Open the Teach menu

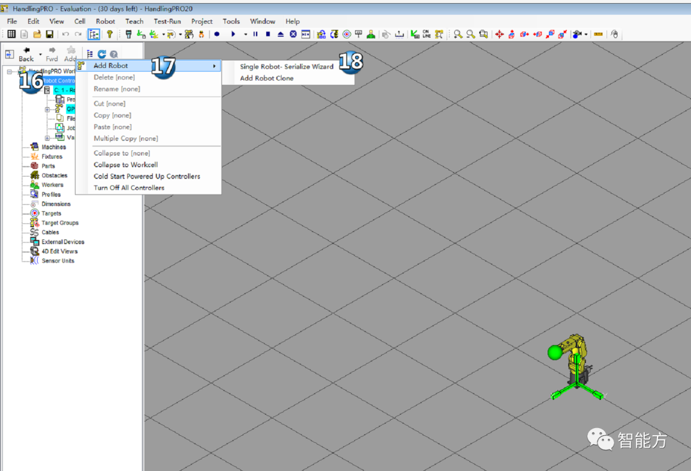[134, 21]
